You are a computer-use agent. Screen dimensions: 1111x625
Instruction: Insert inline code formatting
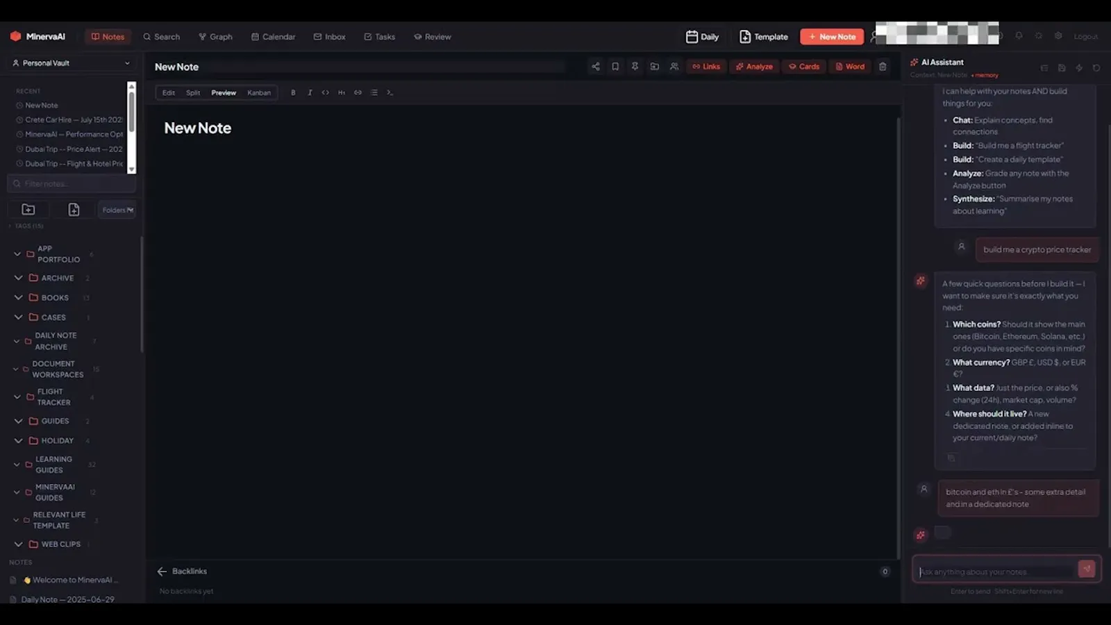tap(325, 92)
